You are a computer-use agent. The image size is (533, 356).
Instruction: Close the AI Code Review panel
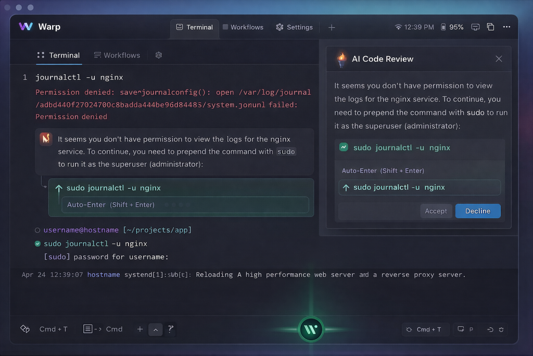pyautogui.click(x=499, y=59)
